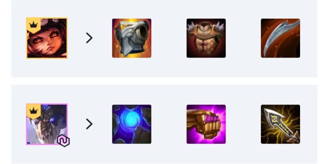Click the gold crown badge on Annie
This screenshot has width=328, height=164.
pos(33,25)
